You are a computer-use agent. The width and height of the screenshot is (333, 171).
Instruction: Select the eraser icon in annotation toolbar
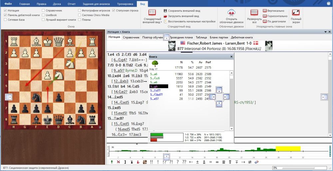point(256,162)
